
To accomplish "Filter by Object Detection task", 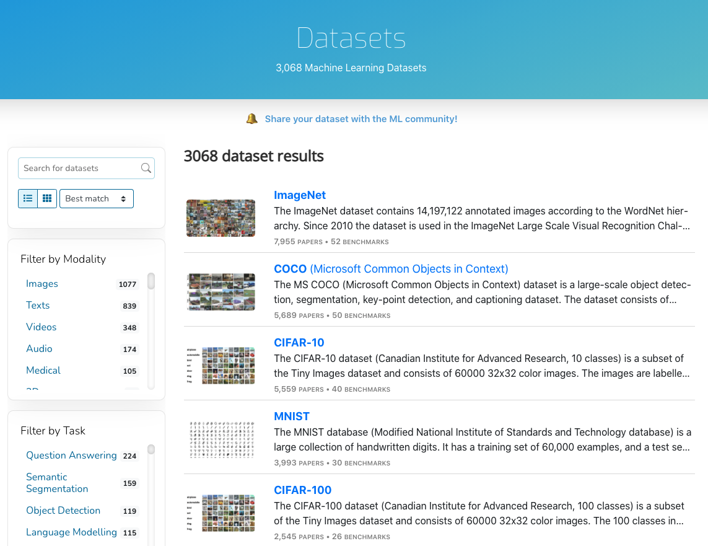I will [63, 510].
